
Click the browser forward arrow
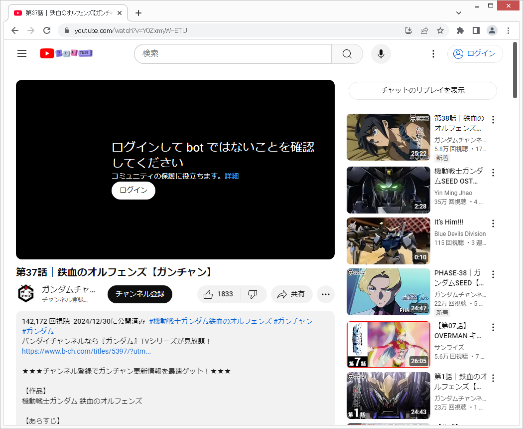31,31
